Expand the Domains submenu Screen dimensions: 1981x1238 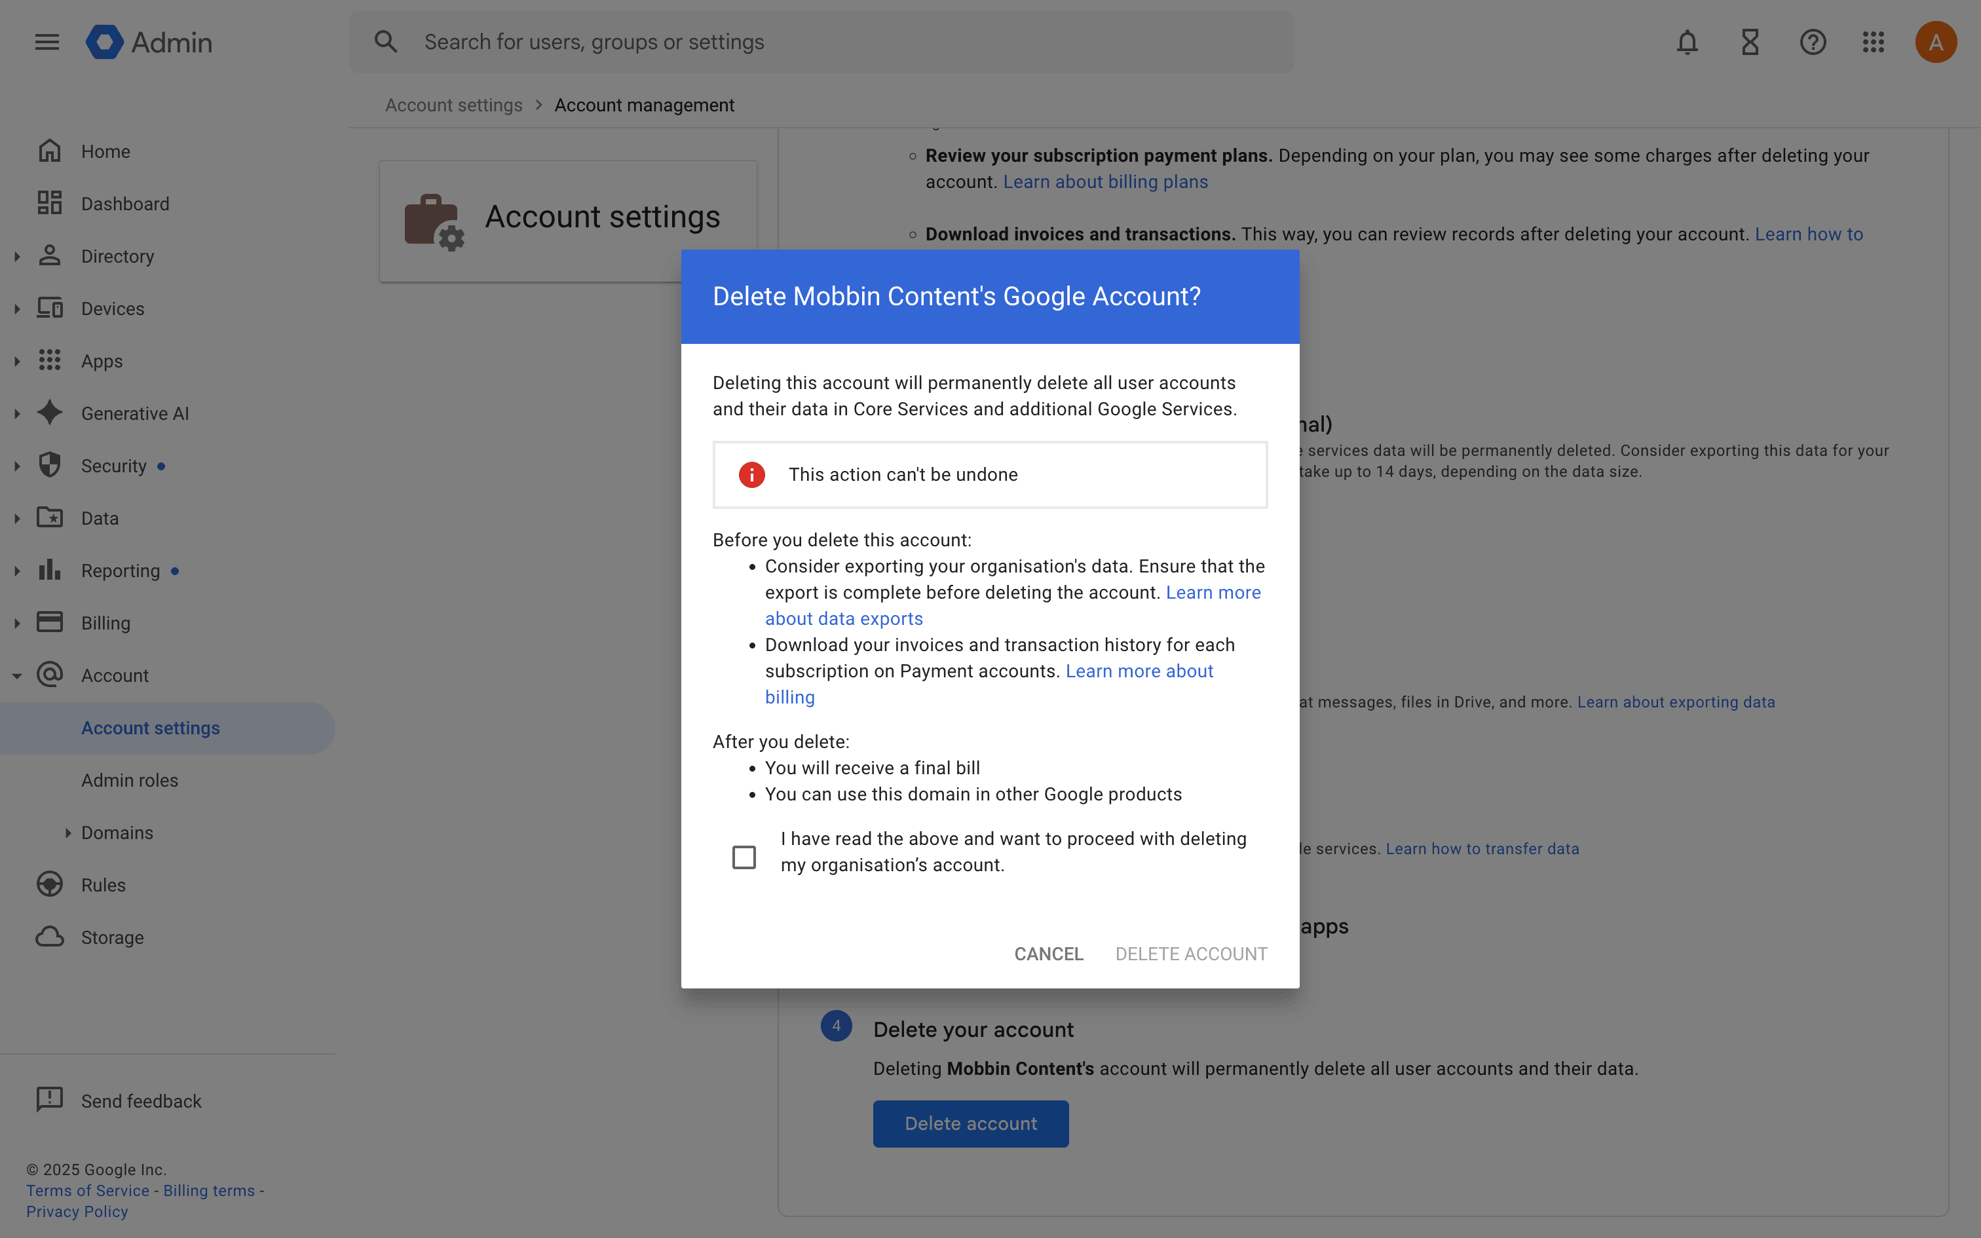click(x=68, y=833)
